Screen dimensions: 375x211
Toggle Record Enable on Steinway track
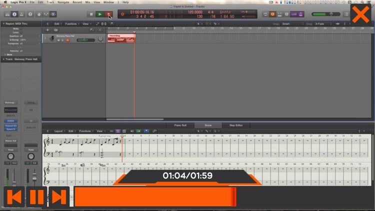click(67, 40)
